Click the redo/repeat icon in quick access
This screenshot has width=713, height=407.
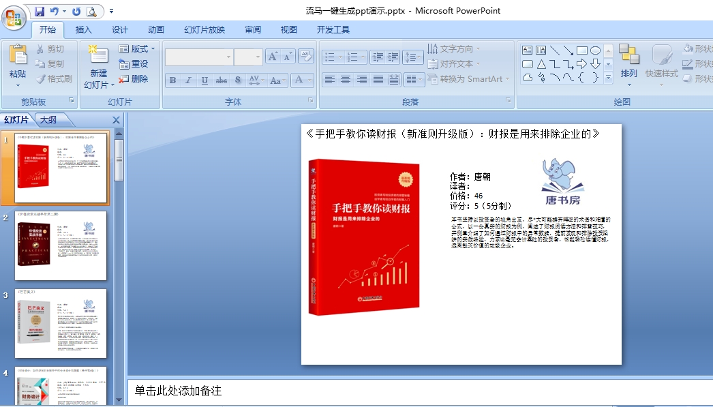coord(76,12)
